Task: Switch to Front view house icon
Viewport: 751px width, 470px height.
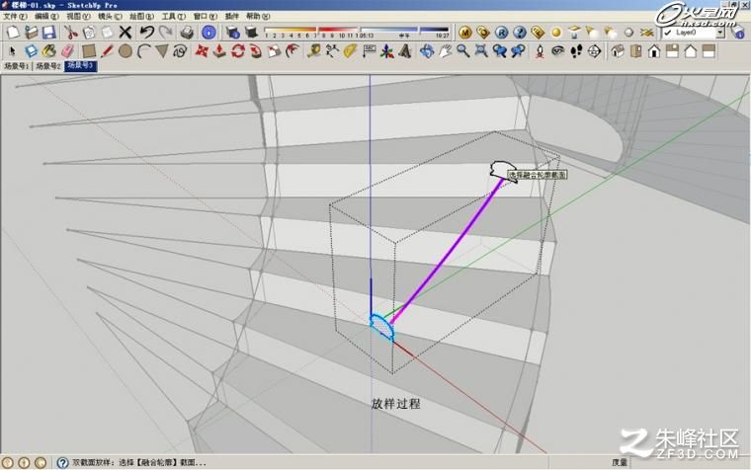Action: point(654,50)
